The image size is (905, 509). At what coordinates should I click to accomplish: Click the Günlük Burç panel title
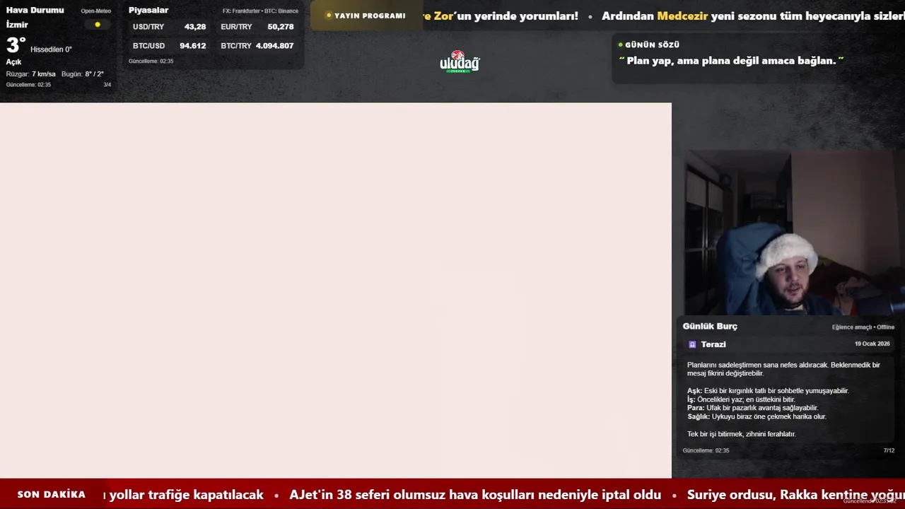(710, 326)
